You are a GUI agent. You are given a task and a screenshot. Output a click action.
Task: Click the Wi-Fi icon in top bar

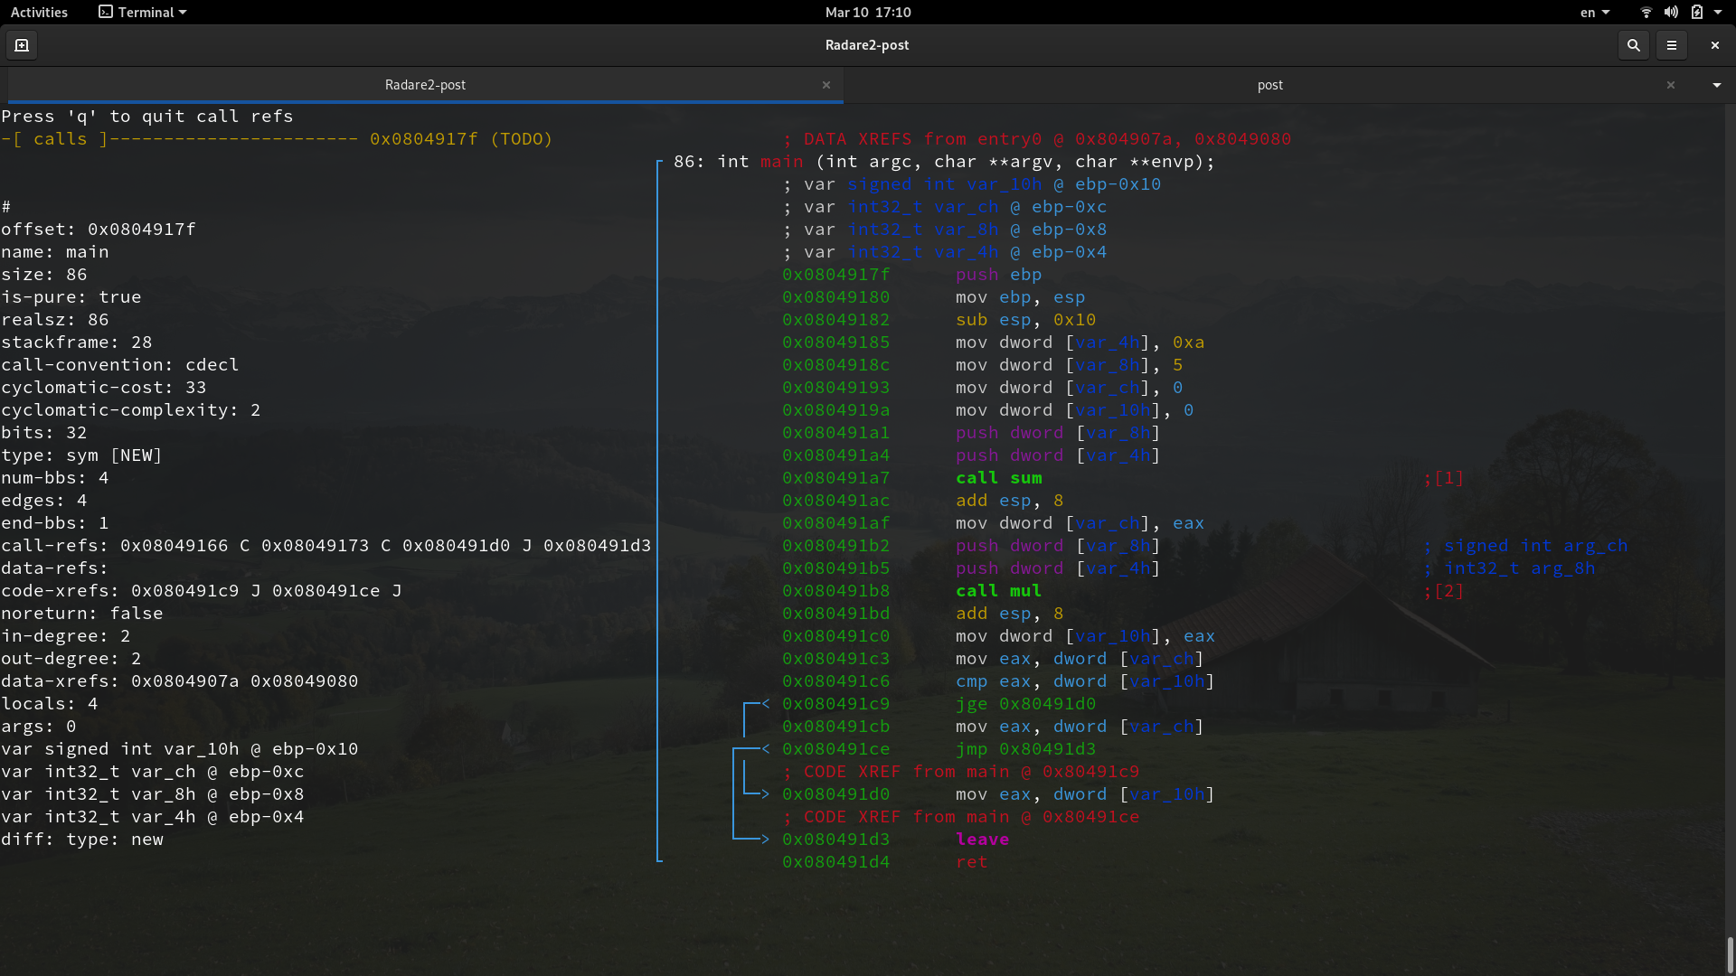(x=1646, y=13)
